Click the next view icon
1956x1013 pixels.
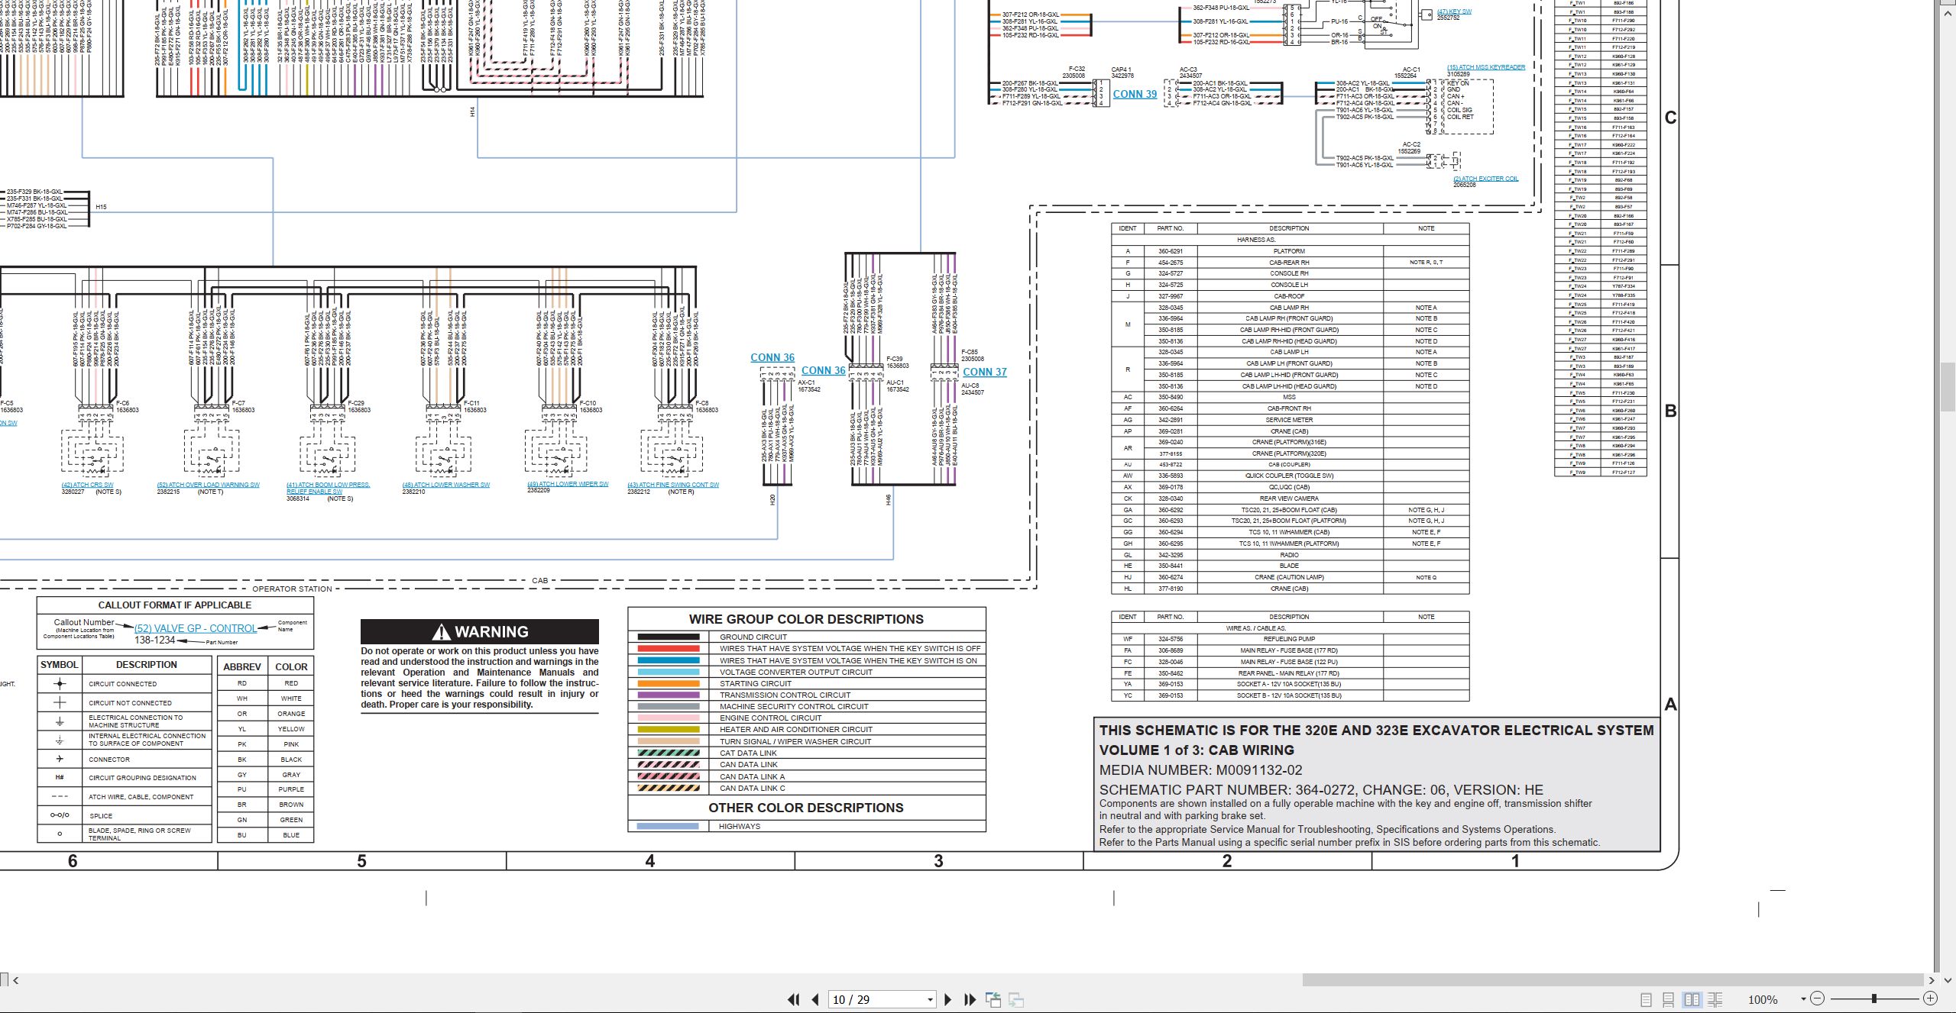click(1016, 999)
